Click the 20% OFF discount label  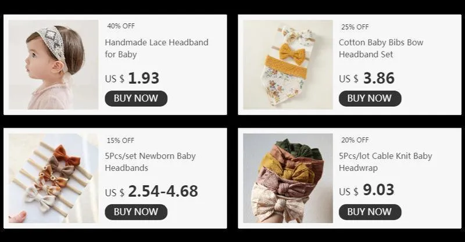[x=355, y=140]
